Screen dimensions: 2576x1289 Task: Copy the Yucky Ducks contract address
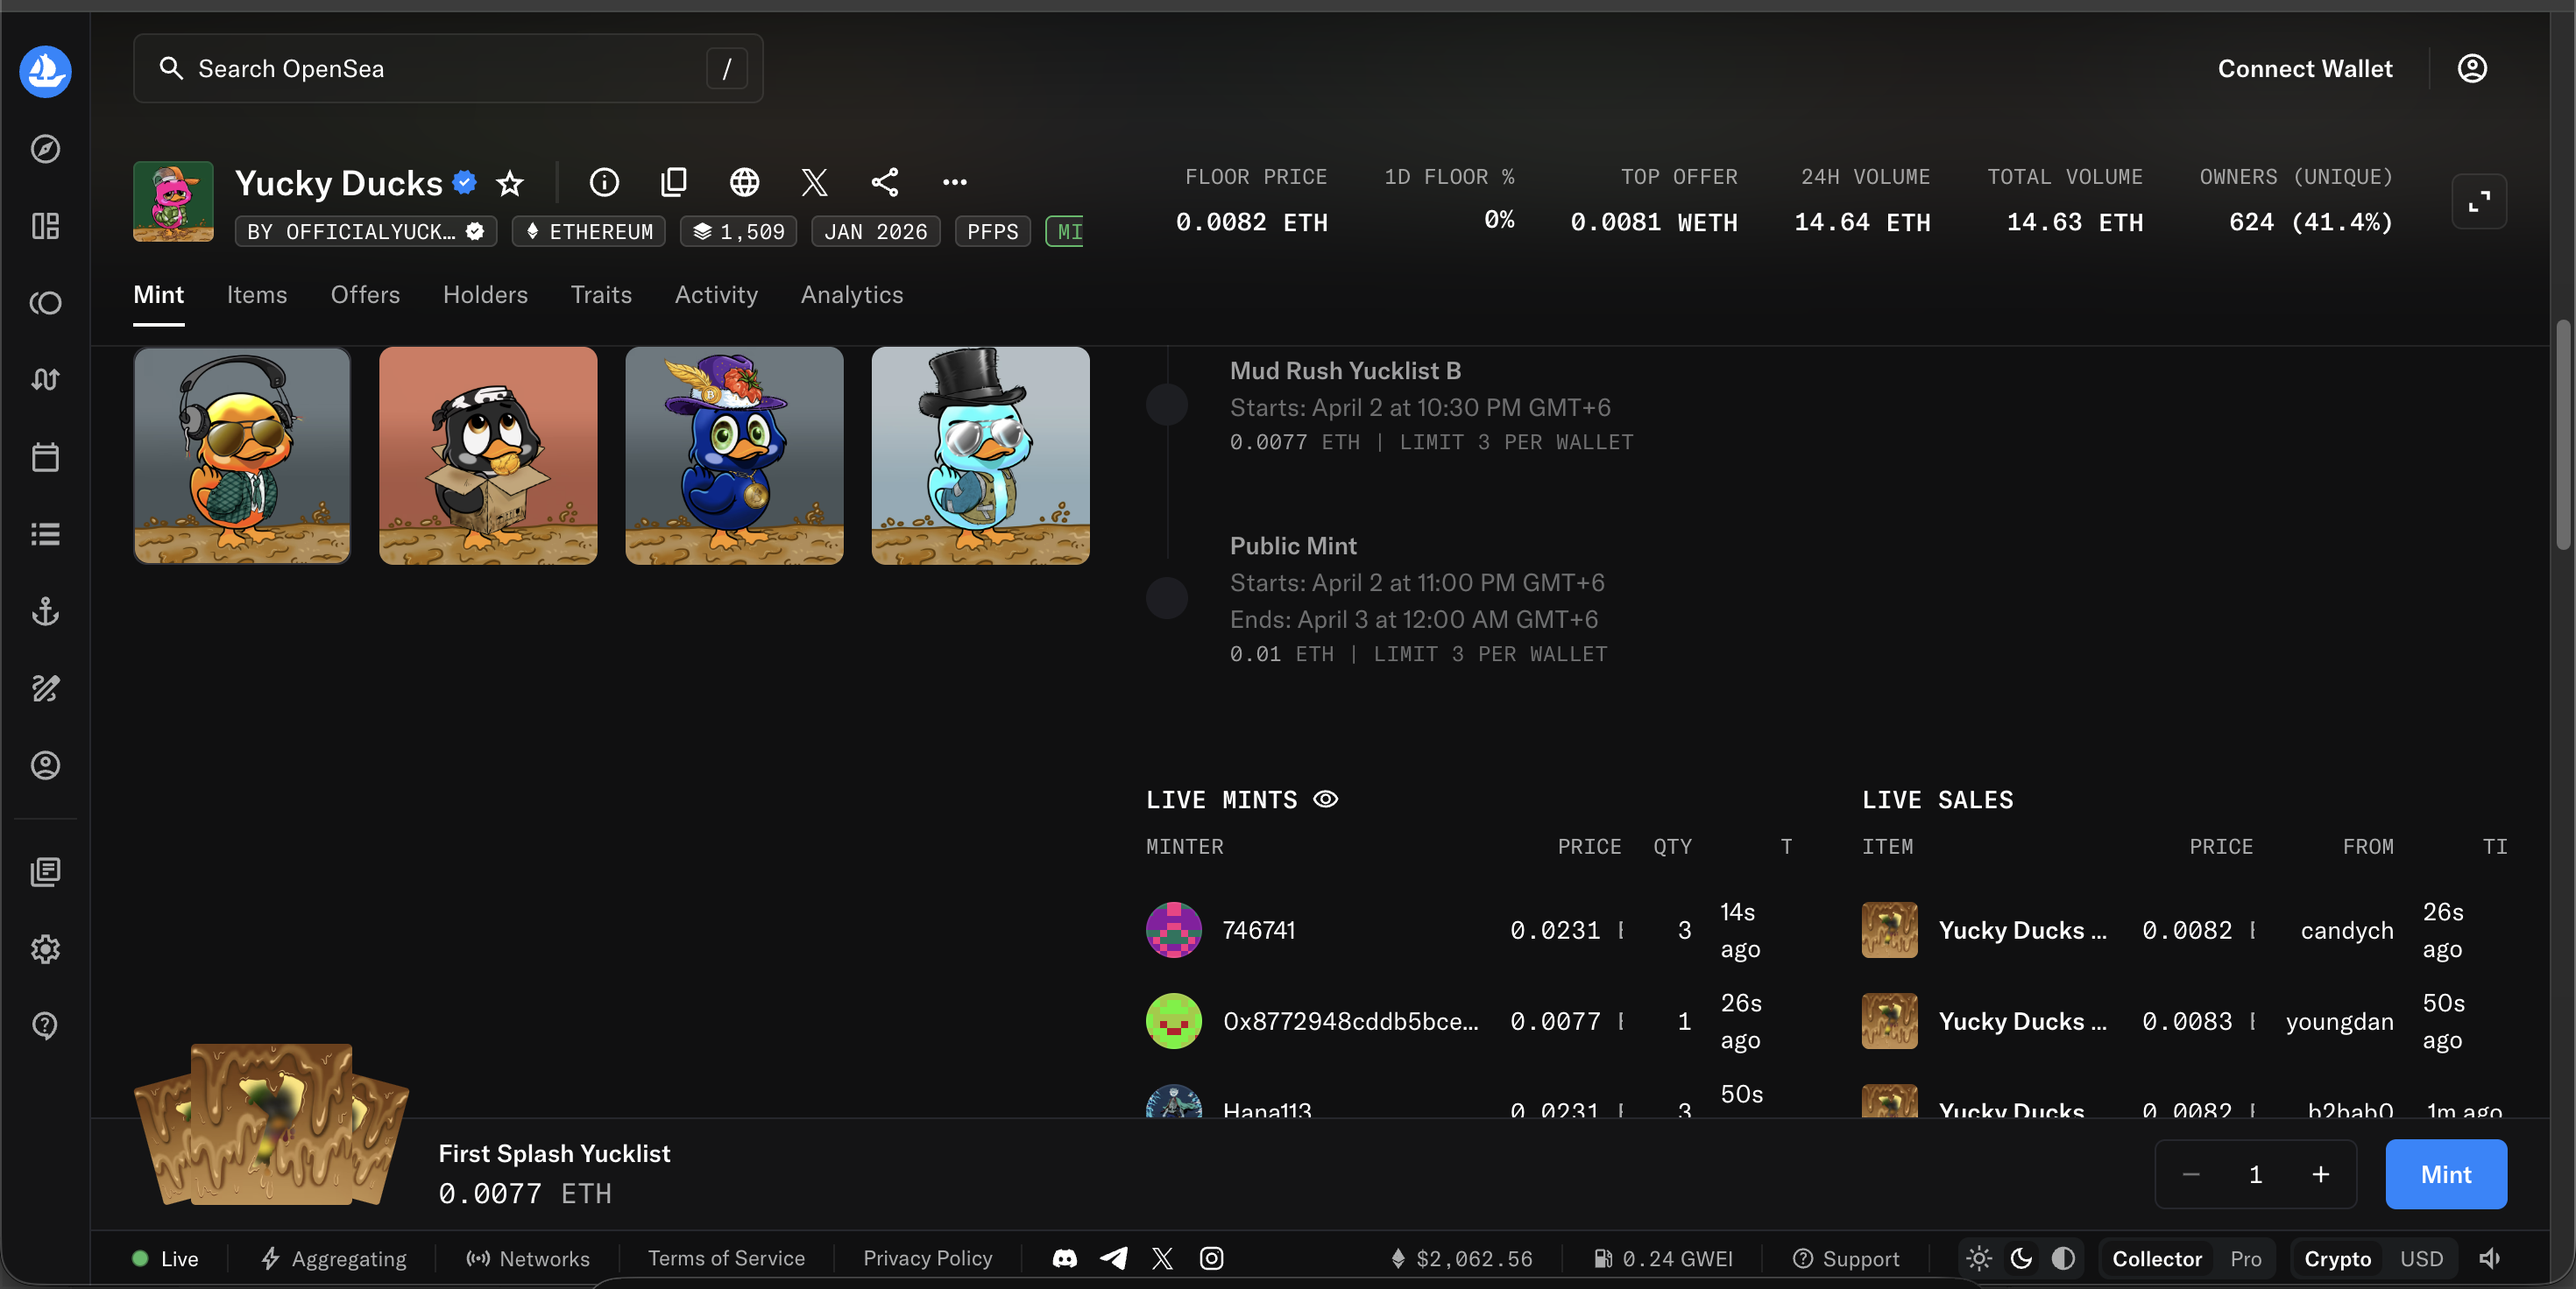[x=674, y=182]
